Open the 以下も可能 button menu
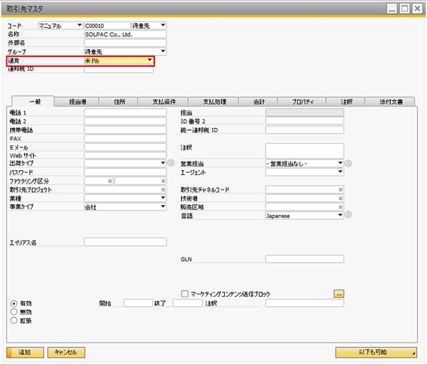 [x=376, y=352]
